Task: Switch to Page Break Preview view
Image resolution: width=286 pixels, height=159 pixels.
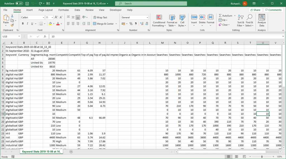Action: (x=244, y=157)
